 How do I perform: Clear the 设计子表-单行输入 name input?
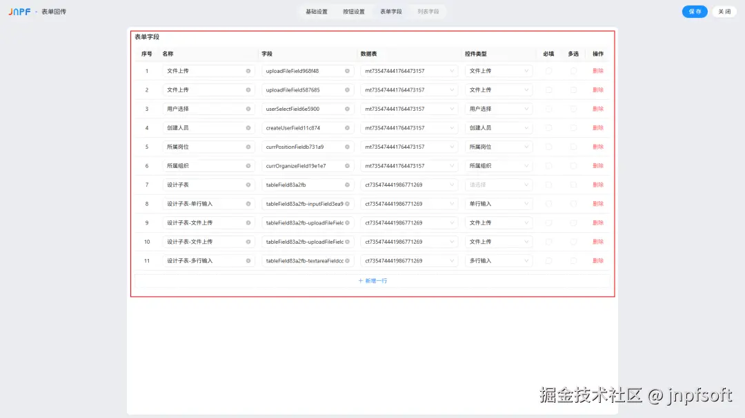click(248, 204)
